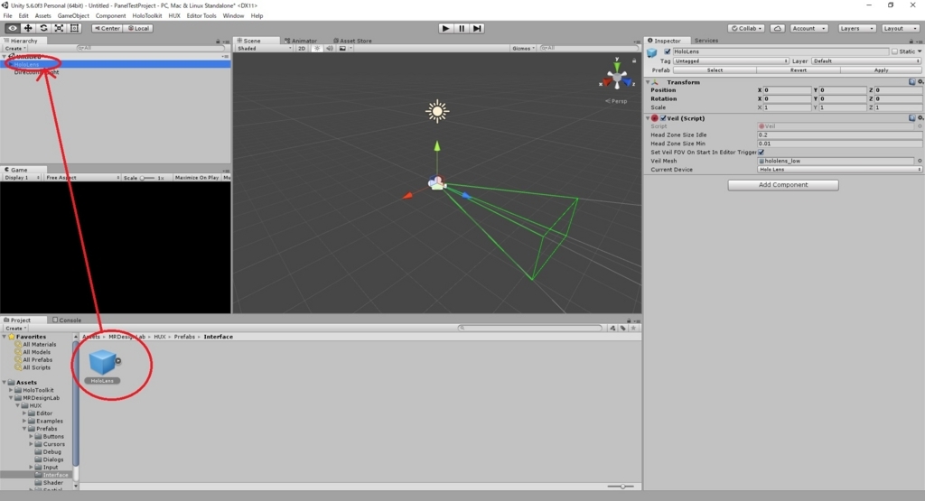Viewport: 925px width, 501px height.
Task: Open the Collab dropdown
Action: pyautogui.click(x=746, y=28)
